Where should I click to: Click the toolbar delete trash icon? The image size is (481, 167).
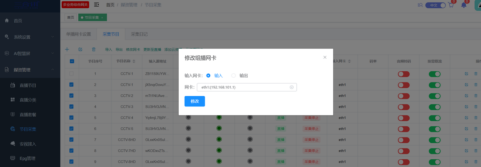tap(93, 49)
